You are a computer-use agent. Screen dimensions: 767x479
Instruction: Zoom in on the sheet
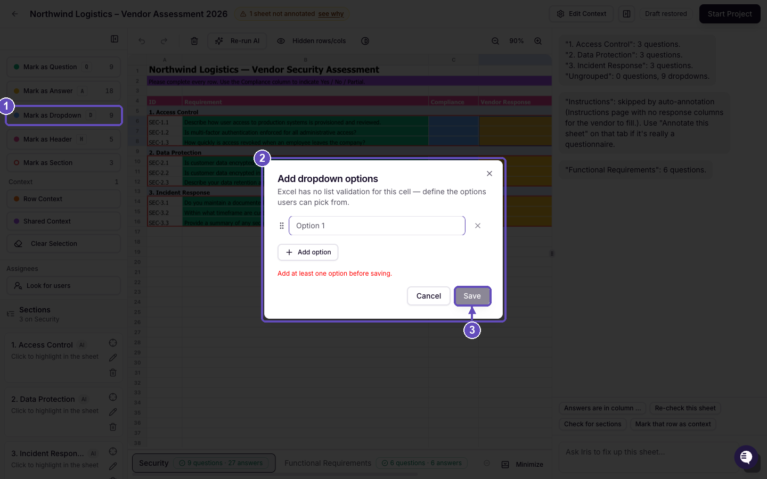click(x=538, y=41)
